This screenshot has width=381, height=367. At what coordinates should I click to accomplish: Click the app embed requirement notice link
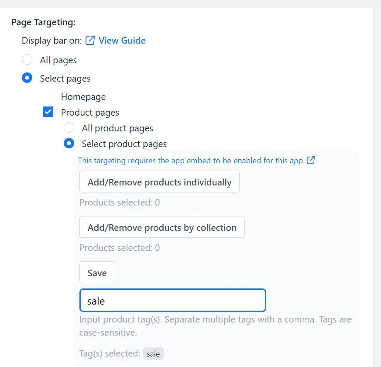pyautogui.click(x=191, y=161)
